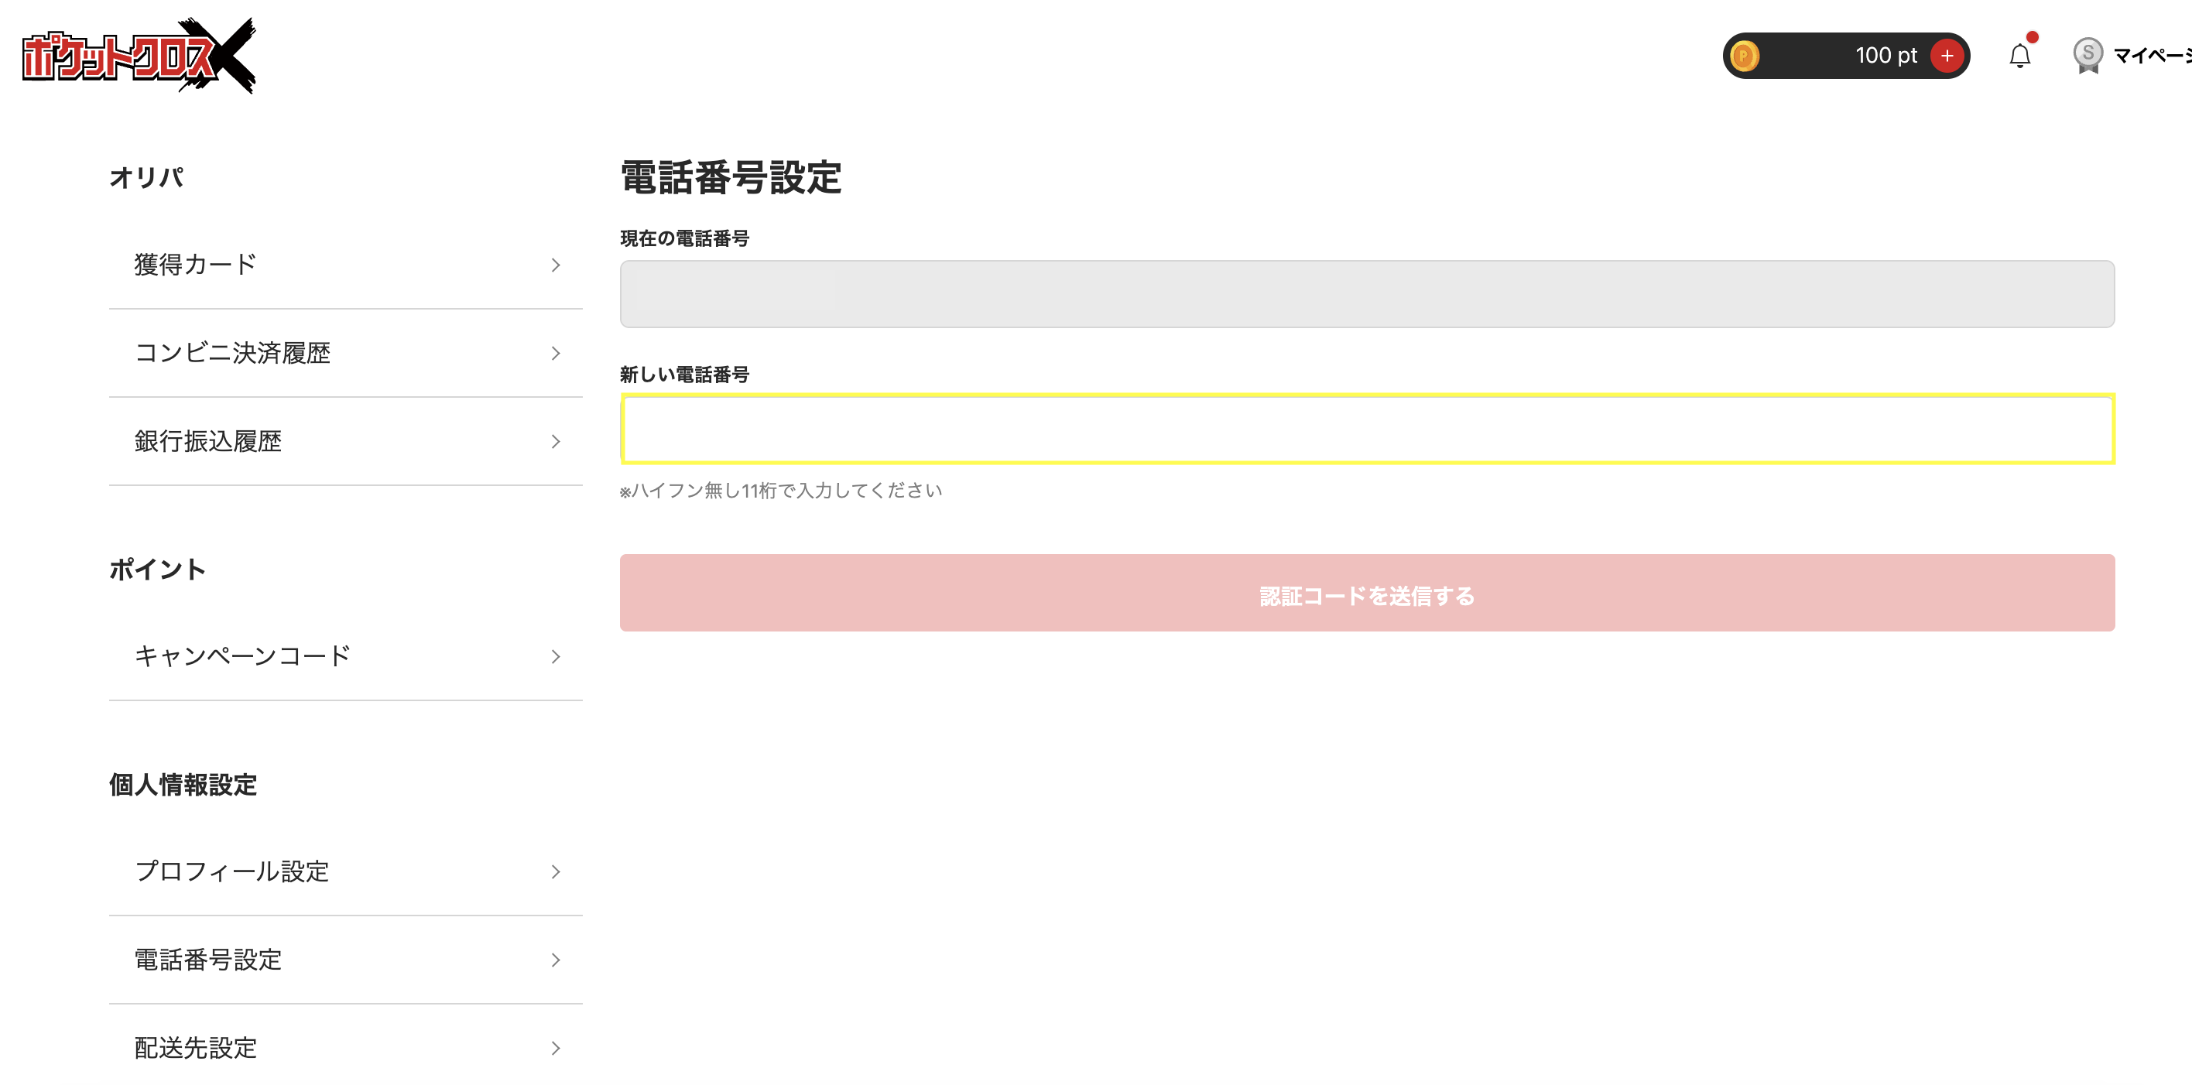This screenshot has width=2192, height=1085.
Task: Click chevron next to コンビニ決済履歴
Action: click(x=556, y=353)
